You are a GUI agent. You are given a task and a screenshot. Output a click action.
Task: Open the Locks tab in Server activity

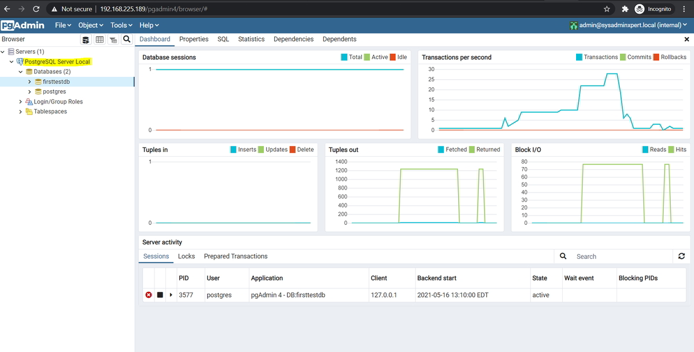[x=186, y=256]
